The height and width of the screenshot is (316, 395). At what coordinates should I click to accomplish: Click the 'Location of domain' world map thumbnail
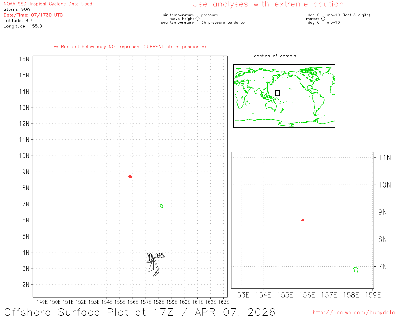click(x=284, y=96)
